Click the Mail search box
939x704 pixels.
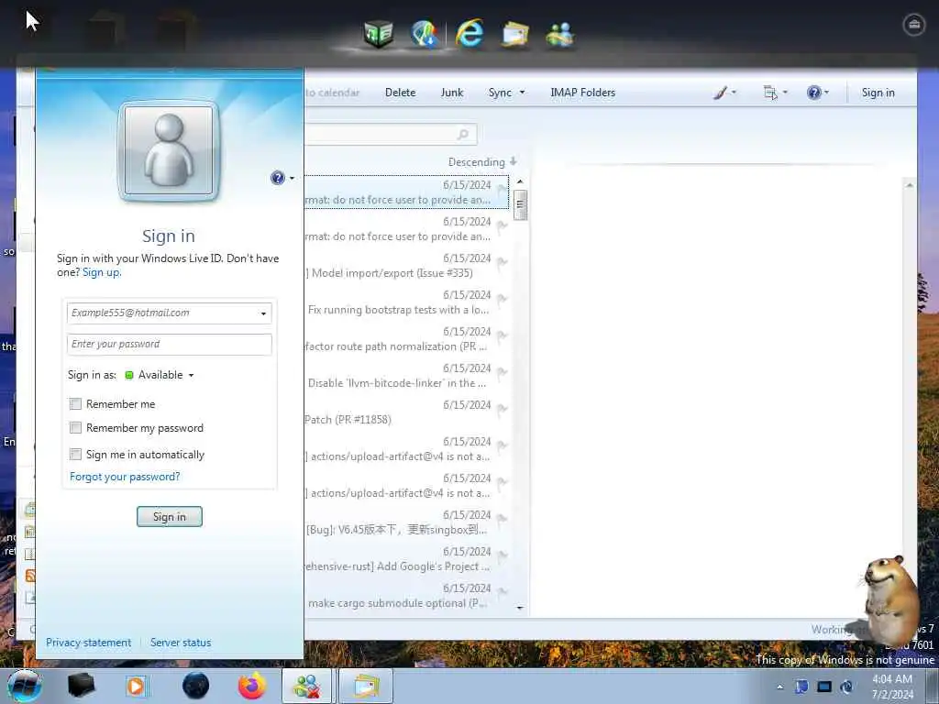coord(391,135)
